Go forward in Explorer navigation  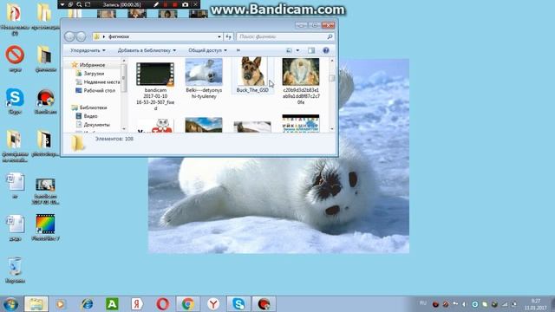[81, 36]
